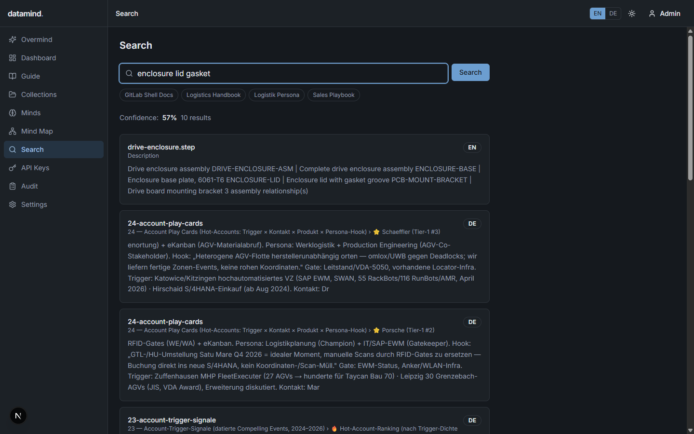The height and width of the screenshot is (434, 694).
Task: Filter by Logistics Handbook collection
Action: pyautogui.click(x=214, y=95)
